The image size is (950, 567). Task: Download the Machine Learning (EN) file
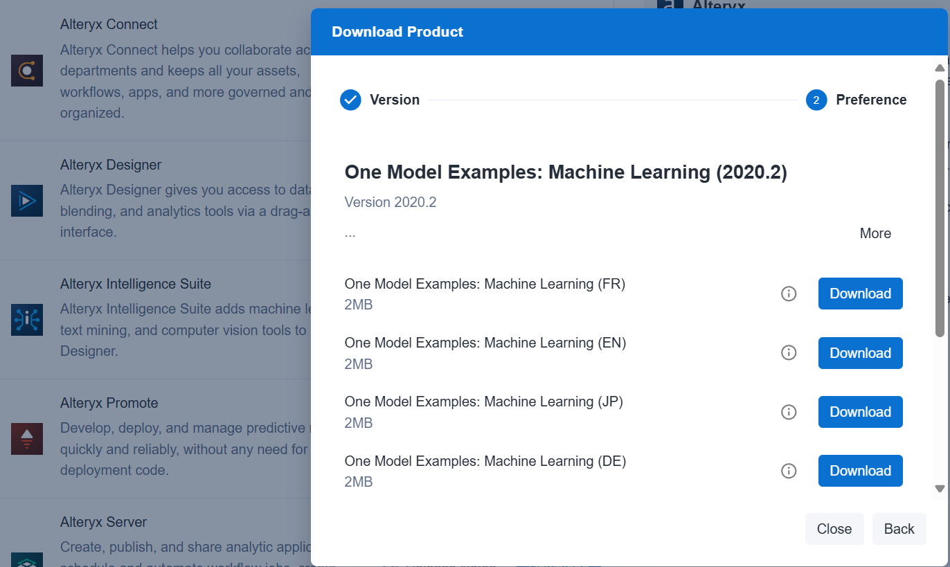pyautogui.click(x=860, y=353)
